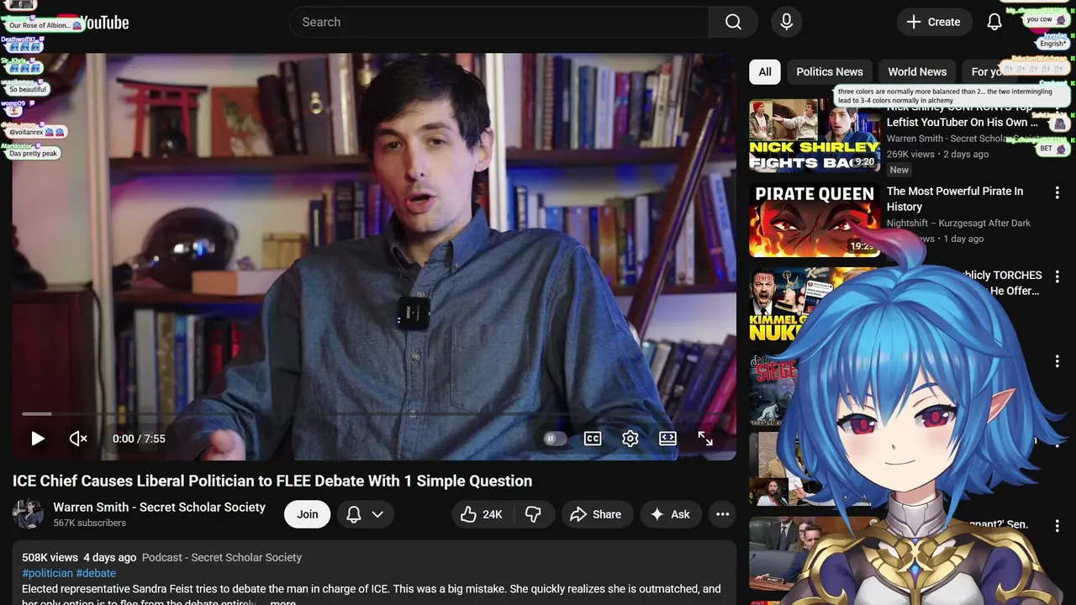
Task: Click 508K views 4 days ago text
Action: click(79, 557)
